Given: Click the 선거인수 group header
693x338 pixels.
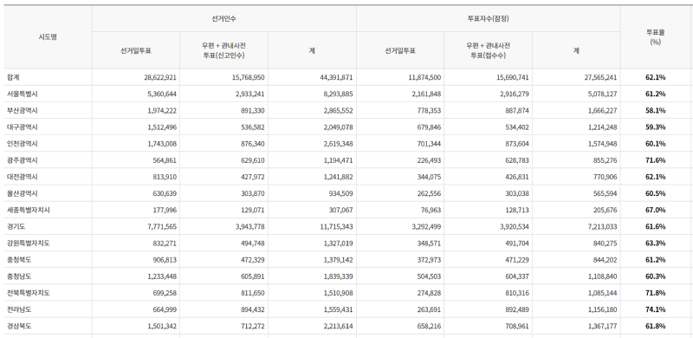Looking at the screenshot, I should tap(223, 18).
